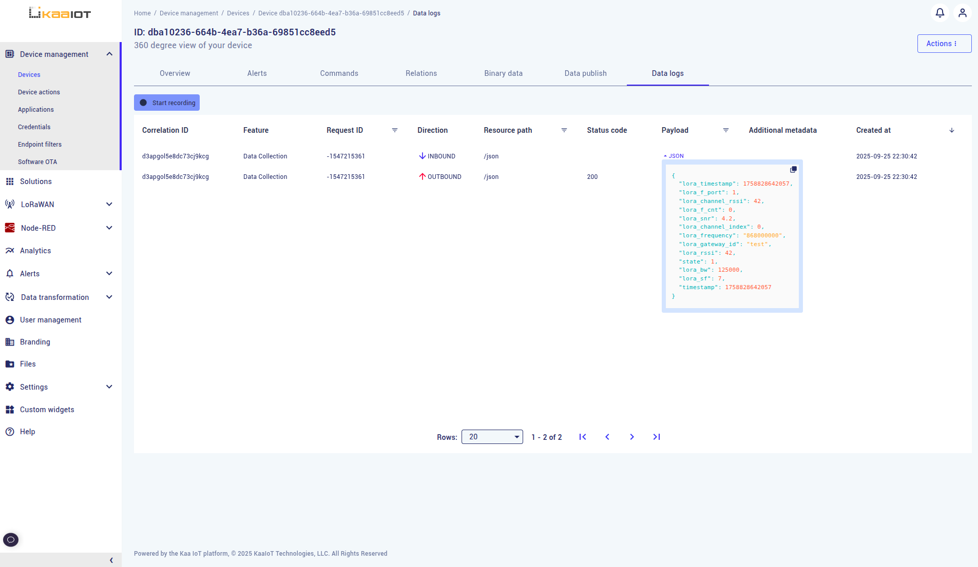
Task: Toggle sort order on Created at column
Action: 951,130
